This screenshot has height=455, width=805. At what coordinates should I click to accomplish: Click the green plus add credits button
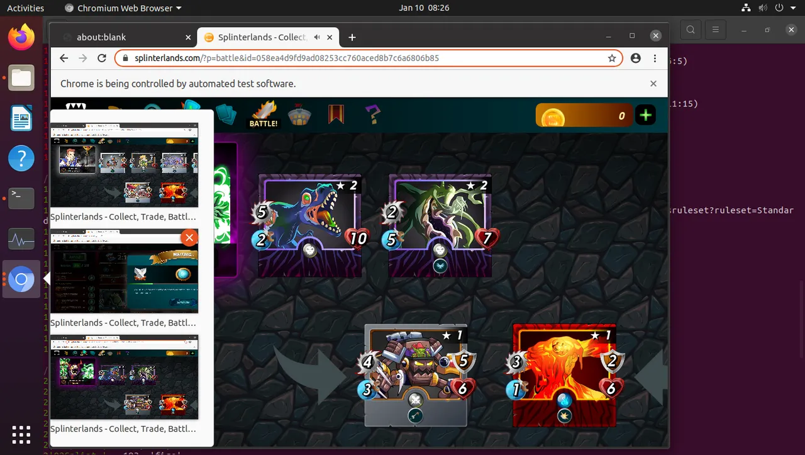point(645,115)
